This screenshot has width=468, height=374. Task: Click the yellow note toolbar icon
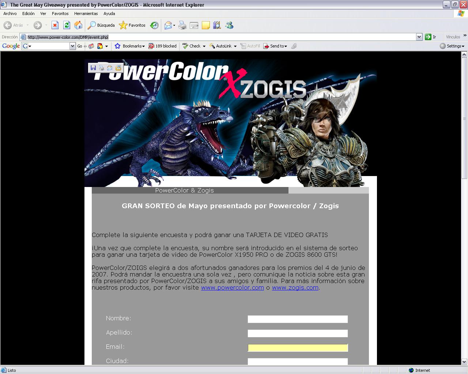coord(206,25)
